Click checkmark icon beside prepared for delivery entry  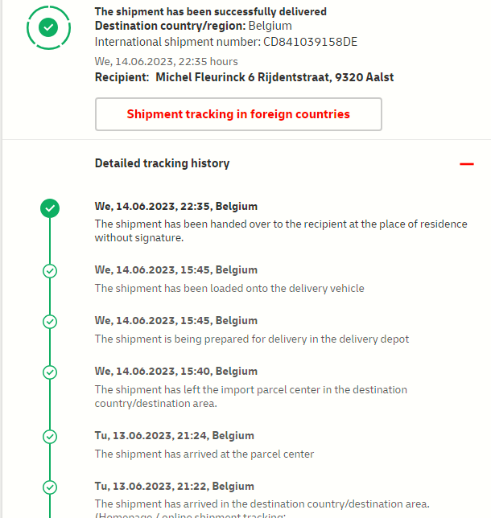point(50,322)
